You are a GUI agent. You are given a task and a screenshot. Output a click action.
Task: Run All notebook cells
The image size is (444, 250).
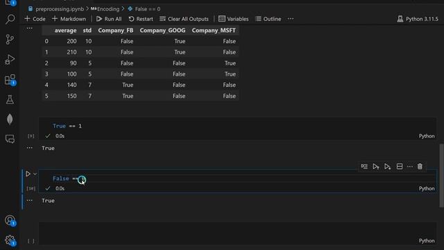(x=109, y=19)
